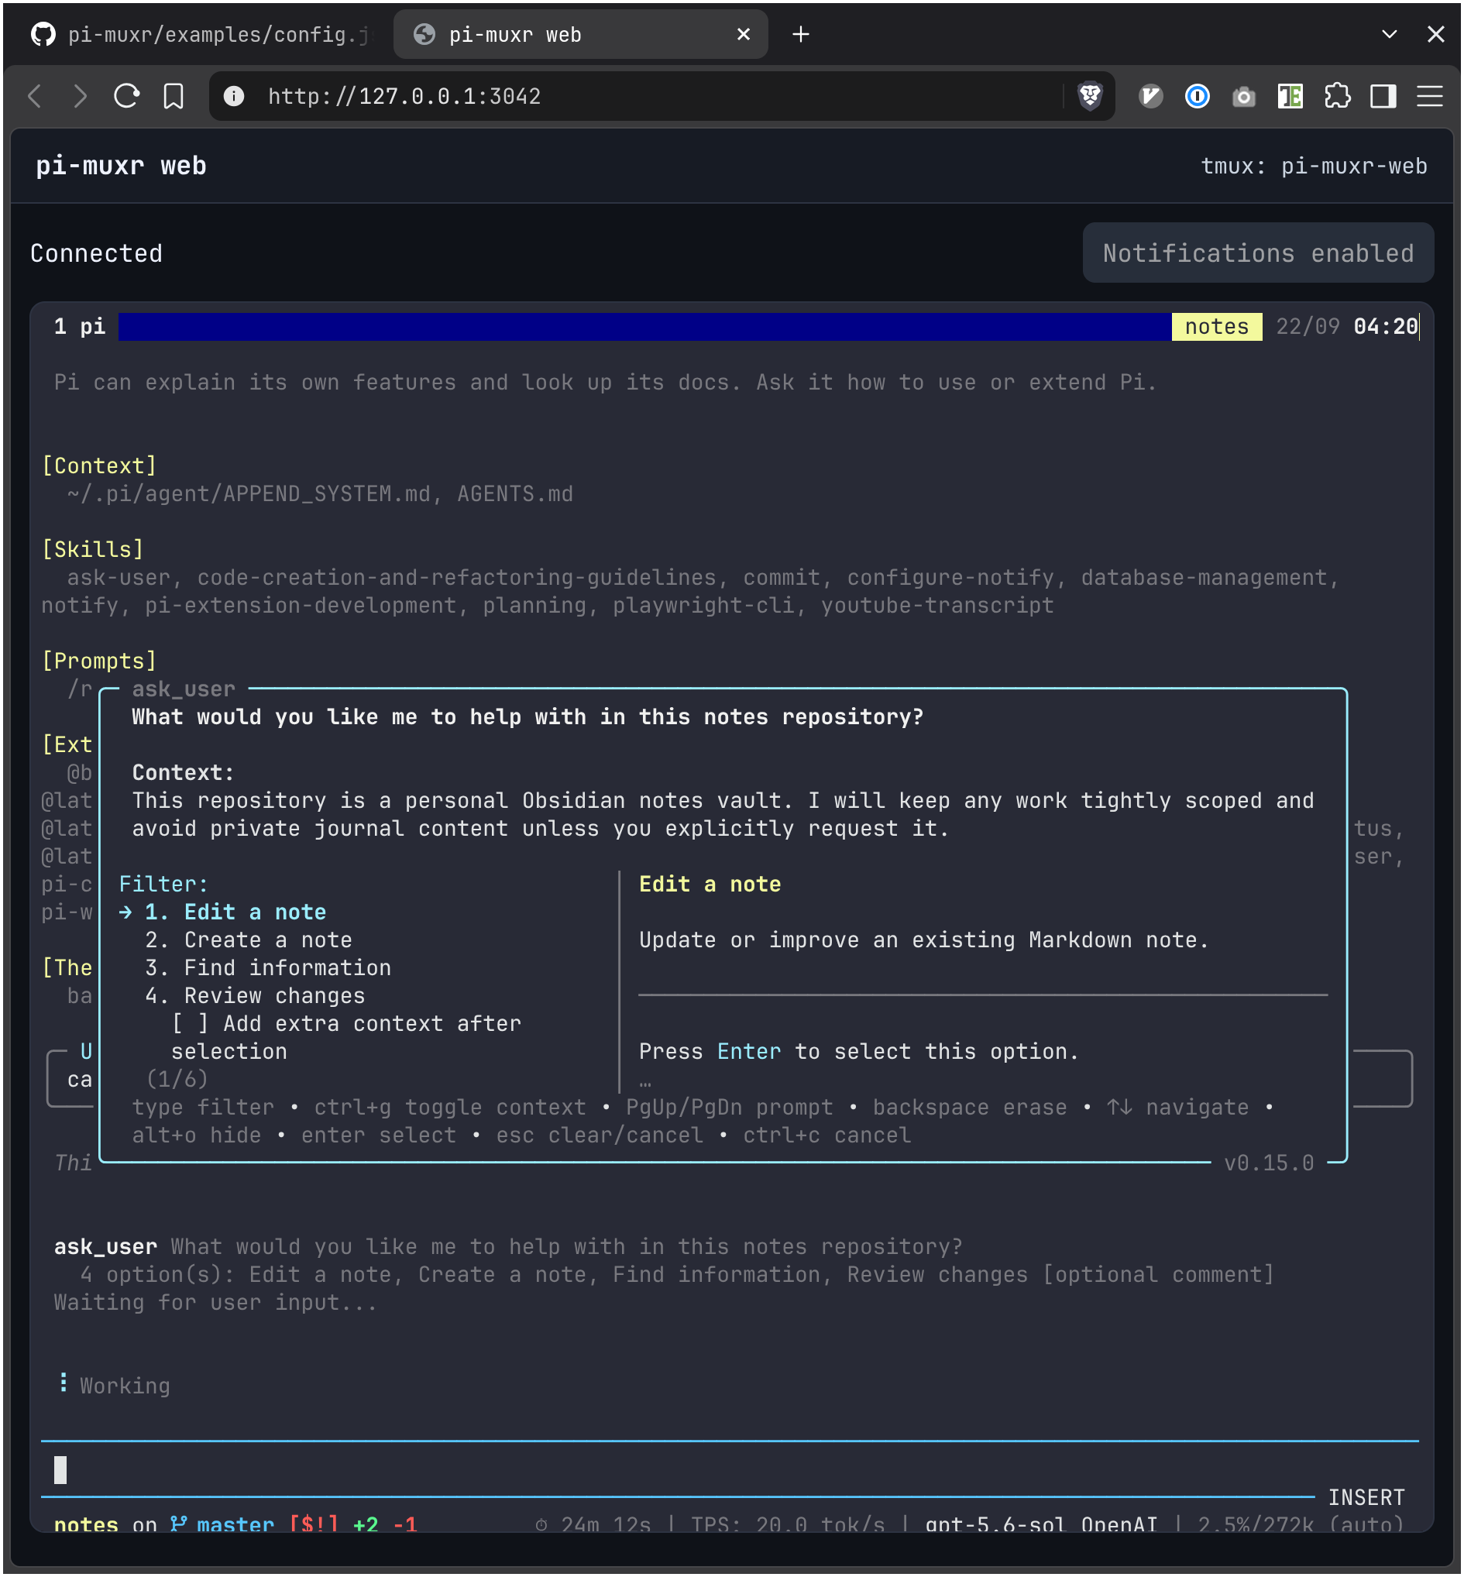
Task: View site information icon in address bar
Action: pos(234,97)
